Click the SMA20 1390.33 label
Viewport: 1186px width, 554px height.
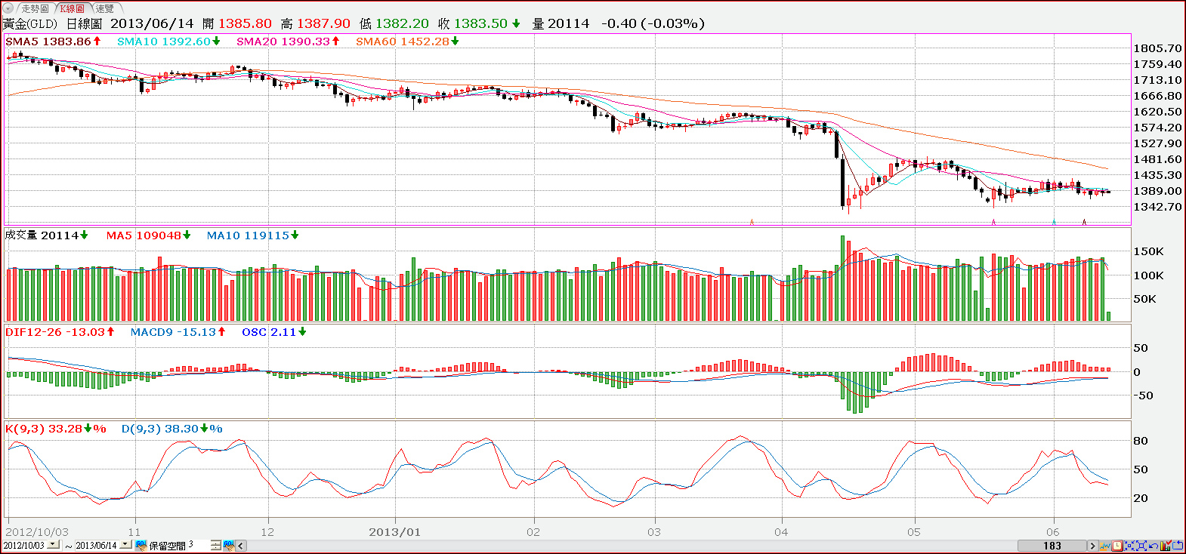288,42
